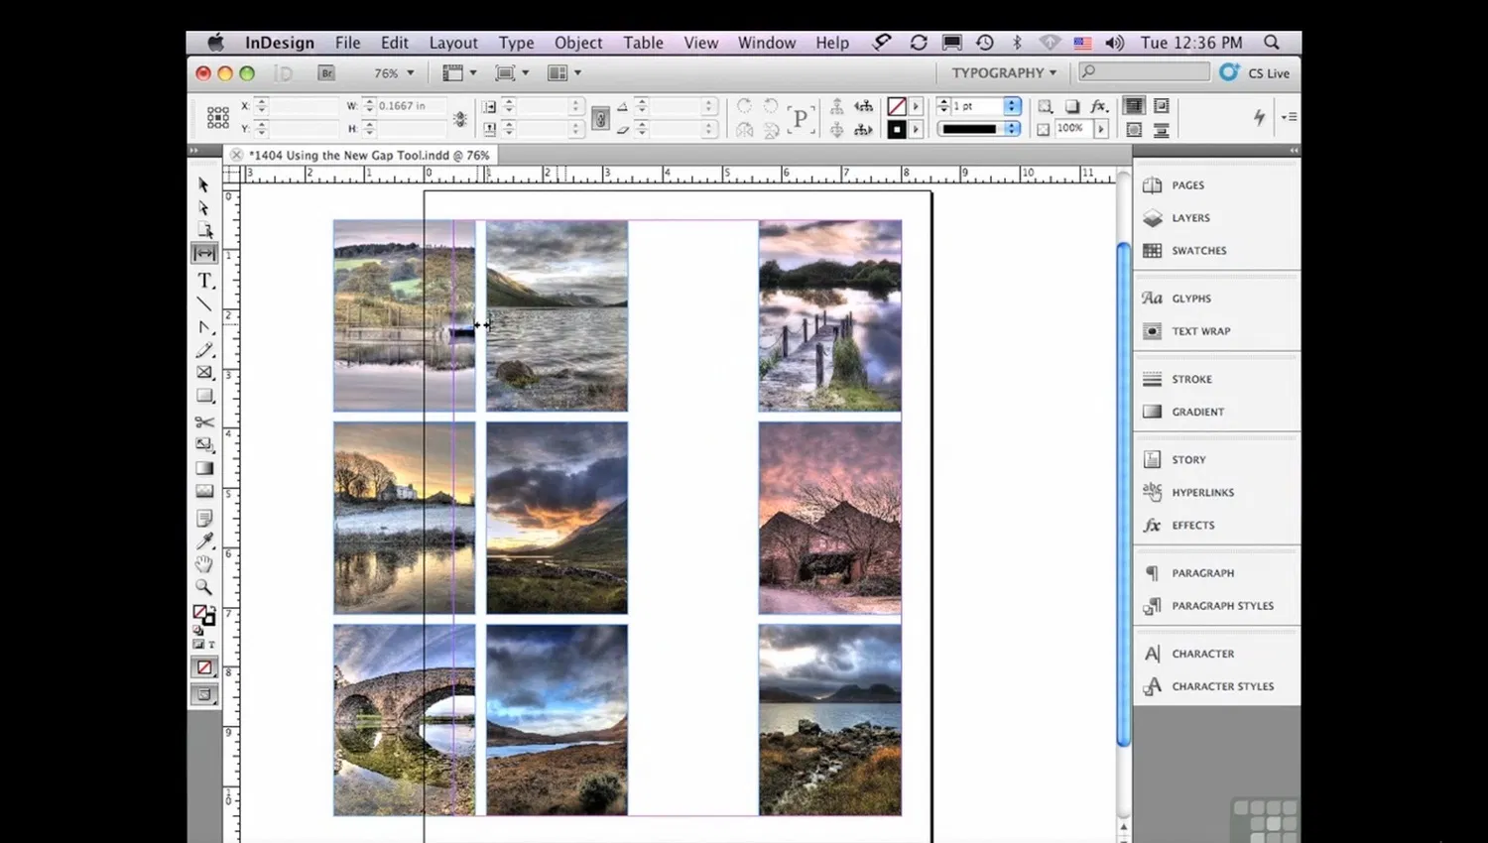Screen dimensions: 1488x843
Task: Click the Quick Apply lightning icon
Action: pos(1259,117)
